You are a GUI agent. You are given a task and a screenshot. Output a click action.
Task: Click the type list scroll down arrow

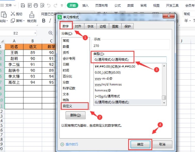(x=164, y=103)
